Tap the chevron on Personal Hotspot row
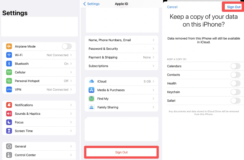 (x=71, y=81)
